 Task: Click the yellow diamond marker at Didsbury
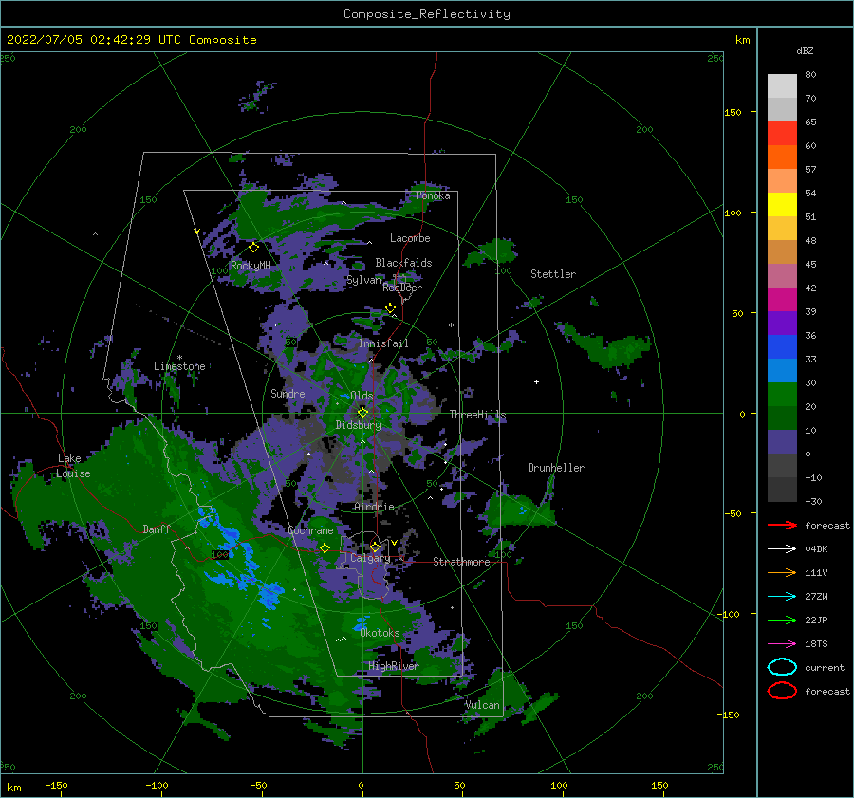click(x=362, y=413)
